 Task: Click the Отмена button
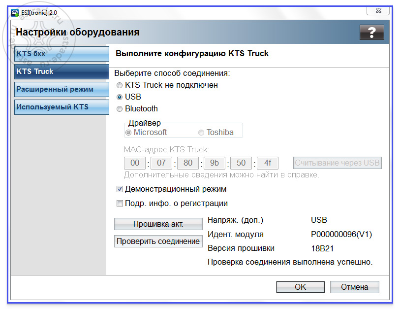pos(355,287)
